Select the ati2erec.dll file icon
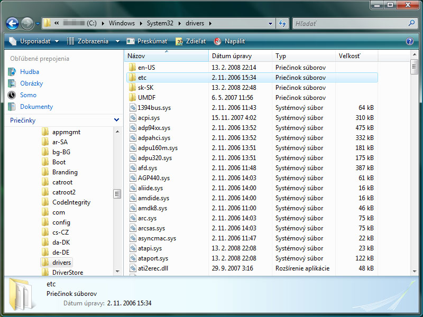 tap(133, 268)
